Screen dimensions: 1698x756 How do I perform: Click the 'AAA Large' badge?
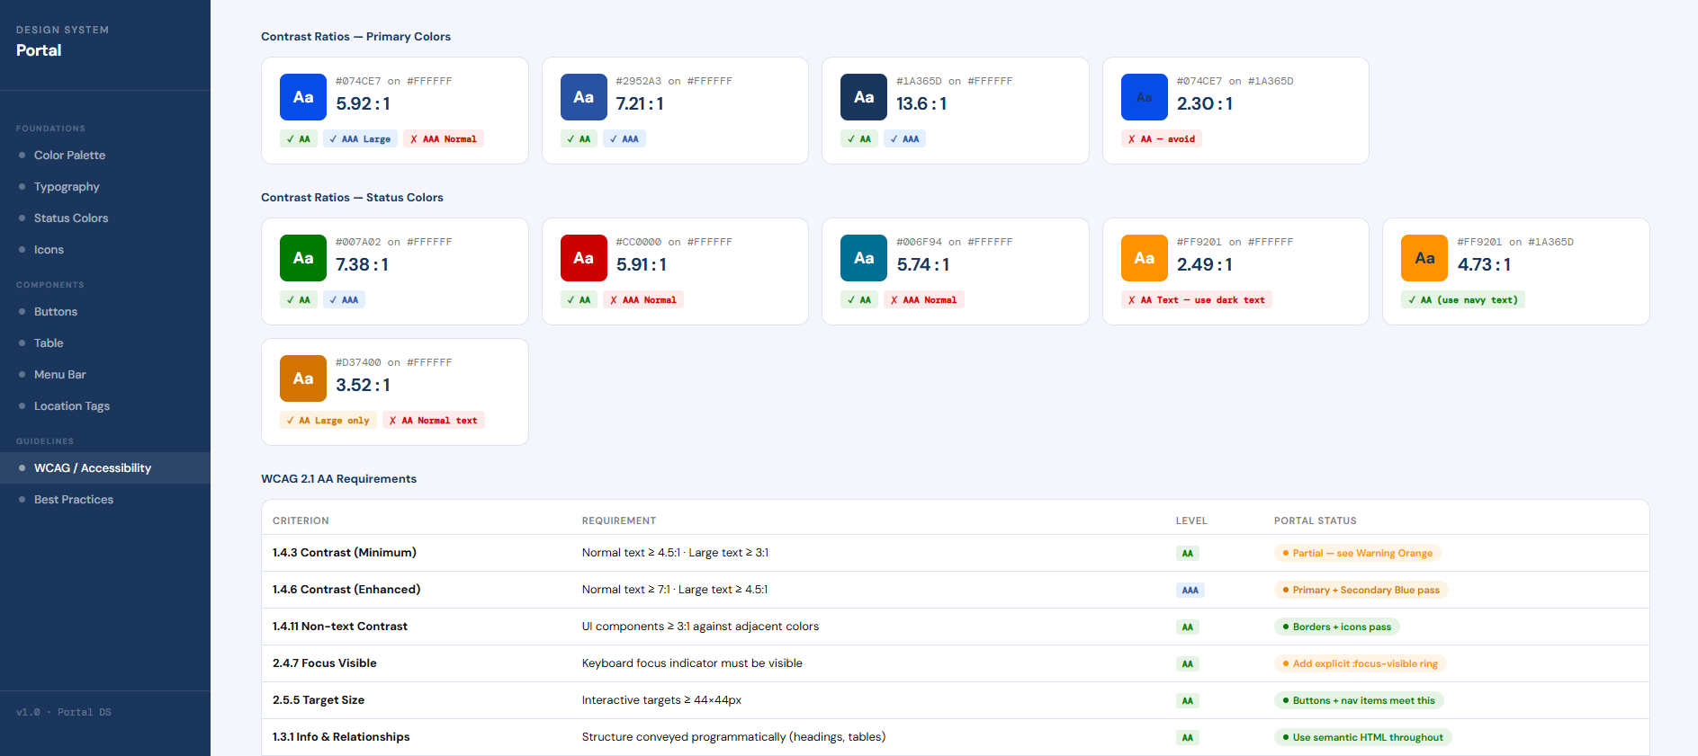coord(360,139)
